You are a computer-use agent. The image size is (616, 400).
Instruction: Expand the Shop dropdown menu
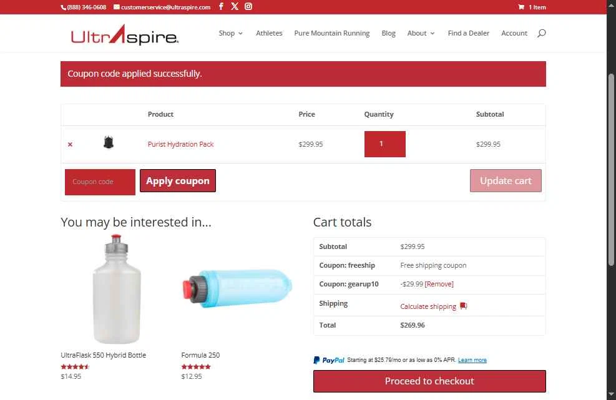[230, 33]
